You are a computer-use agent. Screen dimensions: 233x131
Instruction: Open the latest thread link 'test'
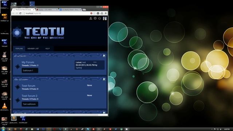click(84, 62)
